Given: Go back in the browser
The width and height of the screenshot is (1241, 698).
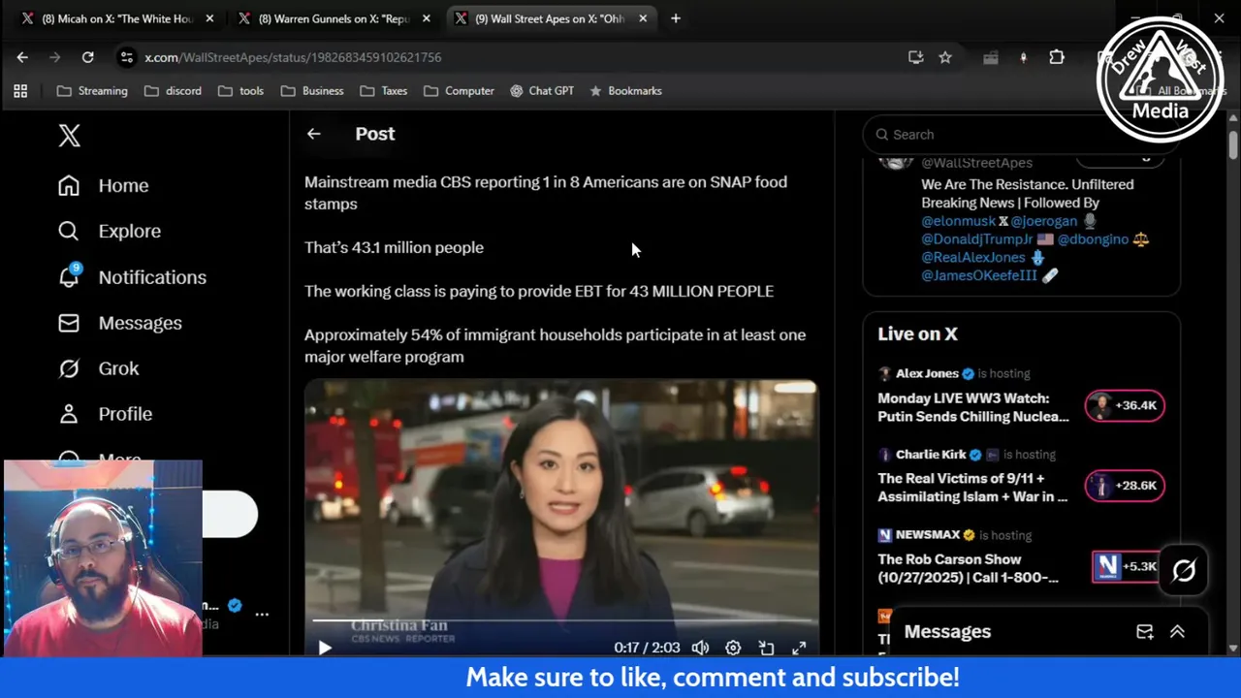Looking at the screenshot, I should tap(22, 57).
